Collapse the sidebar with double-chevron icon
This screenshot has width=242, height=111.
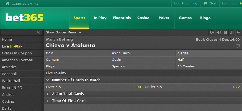38,32
